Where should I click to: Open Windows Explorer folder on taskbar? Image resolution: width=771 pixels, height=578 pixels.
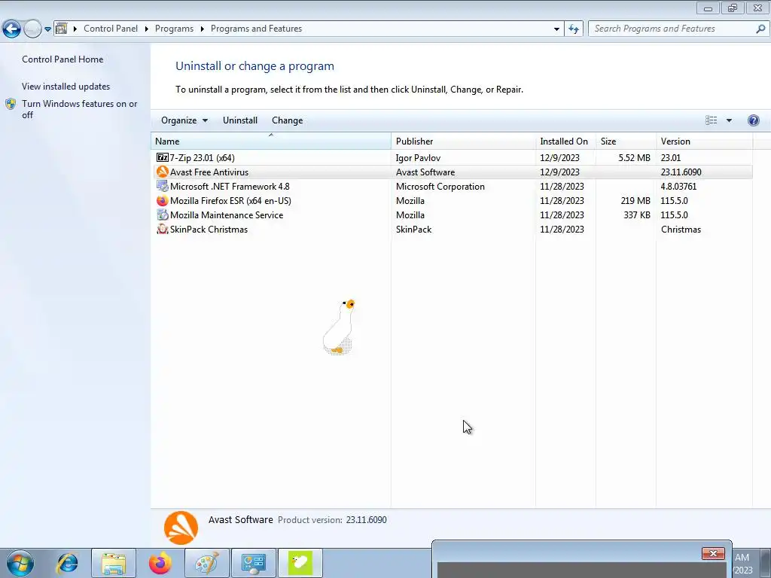click(114, 563)
